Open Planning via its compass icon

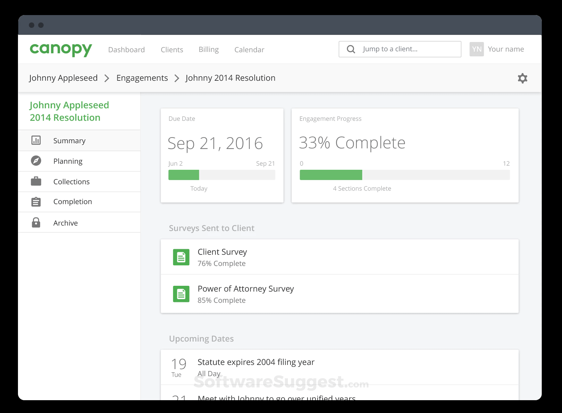click(36, 161)
